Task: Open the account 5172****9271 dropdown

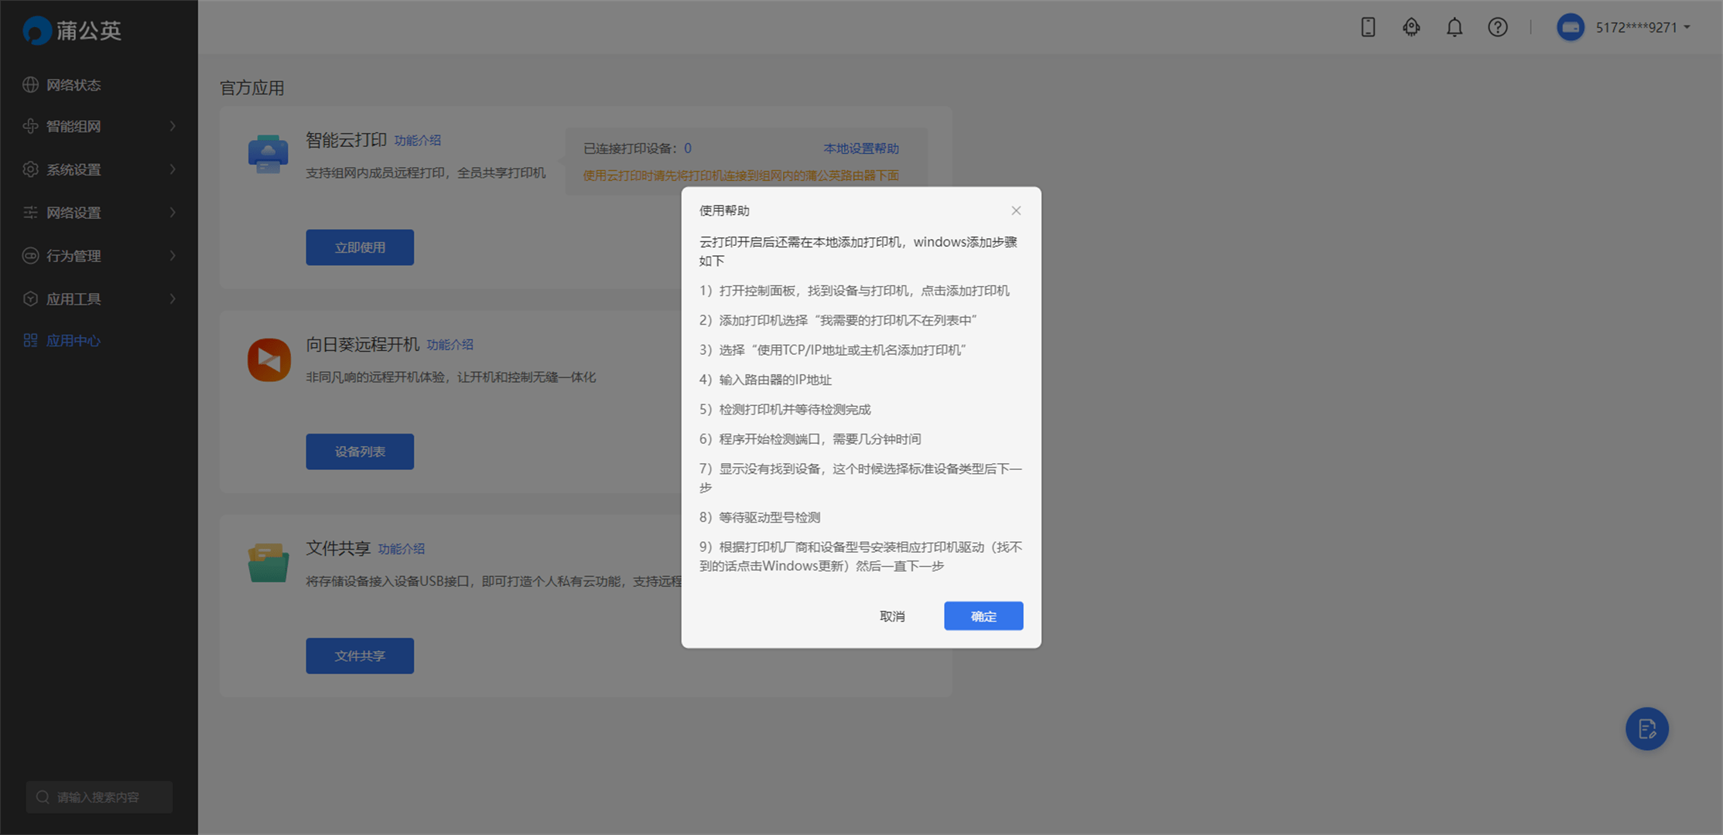Action: [1643, 27]
